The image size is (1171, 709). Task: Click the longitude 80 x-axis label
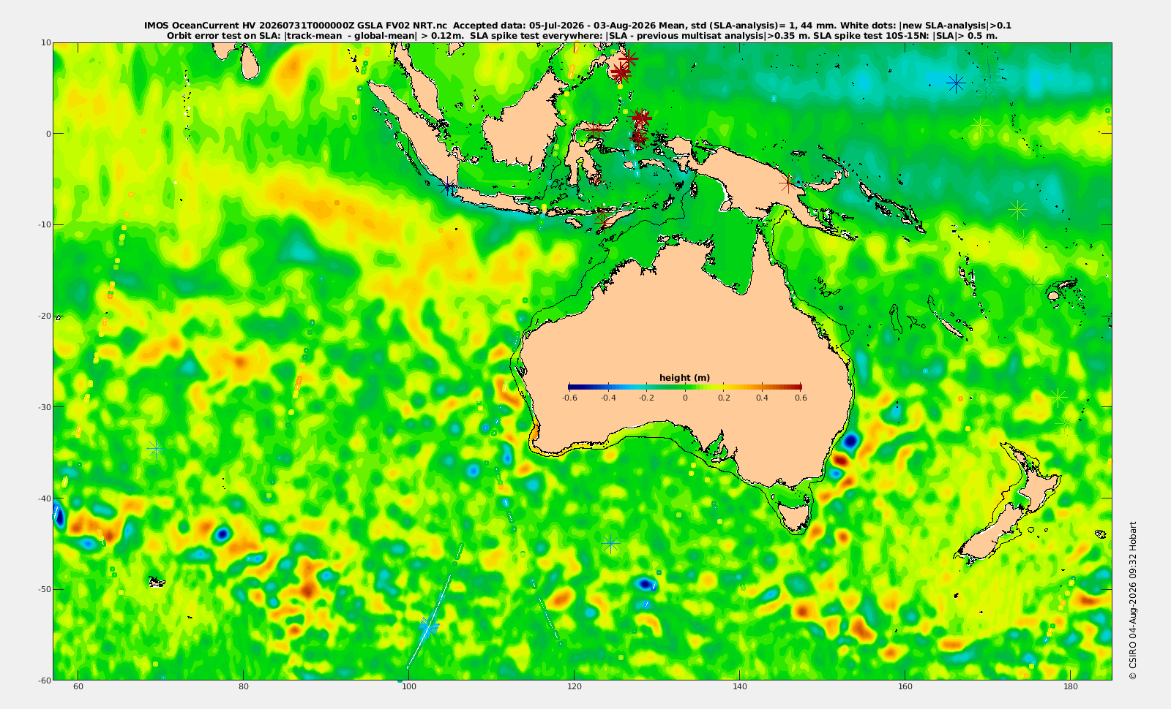coord(244,686)
